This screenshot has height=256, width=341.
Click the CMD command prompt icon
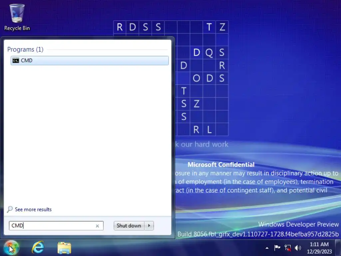(16, 61)
